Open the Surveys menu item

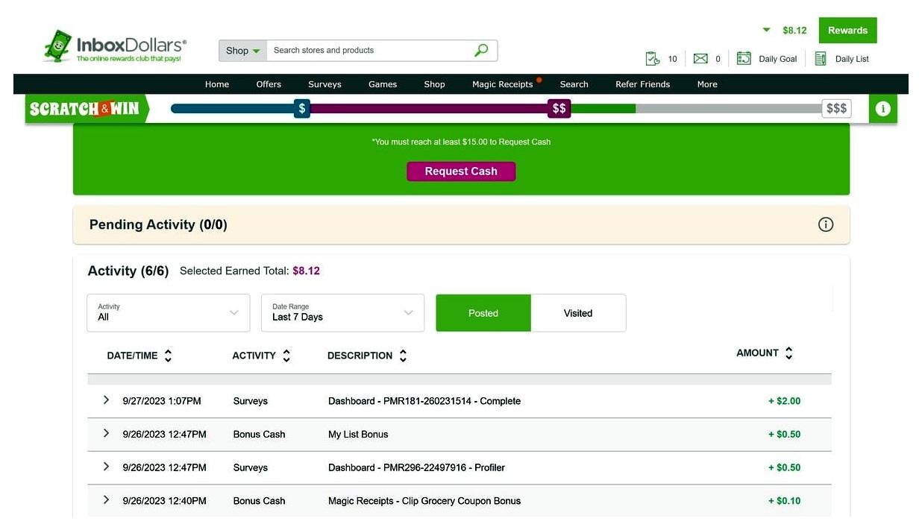coord(324,84)
